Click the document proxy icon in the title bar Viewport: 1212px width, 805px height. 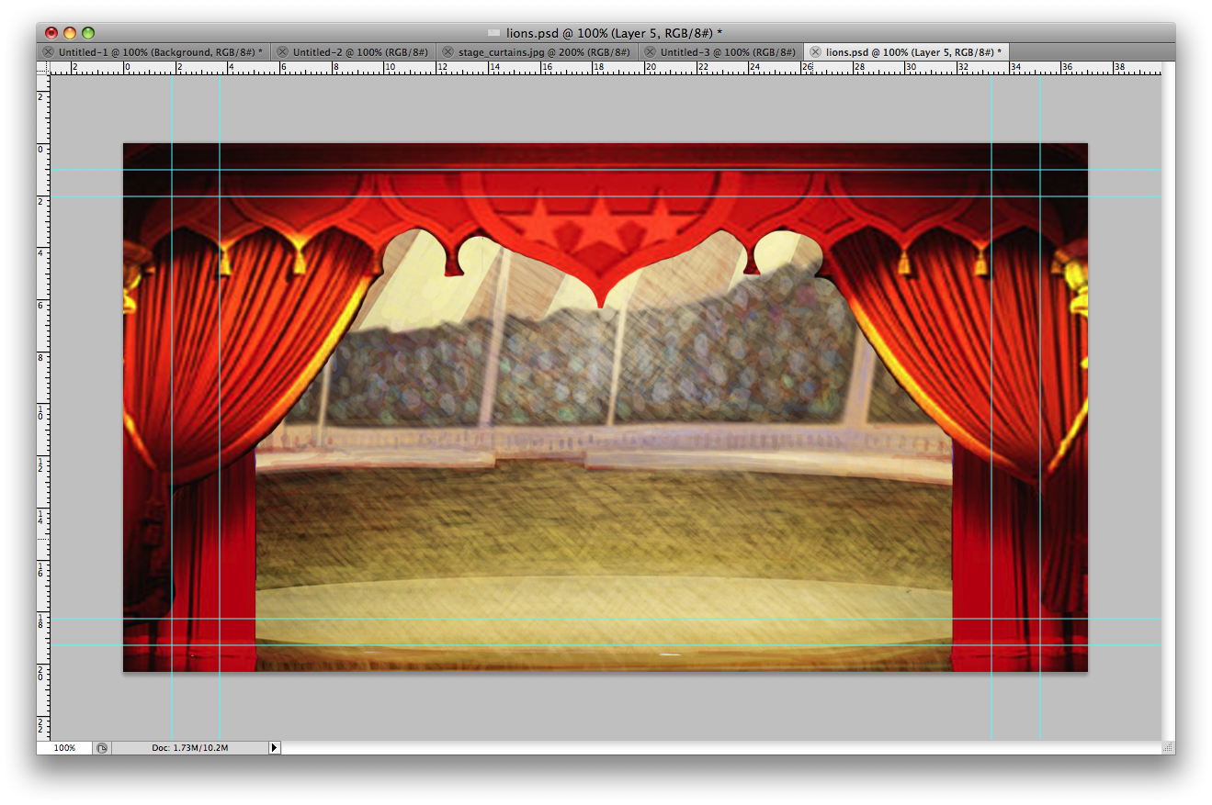(493, 31)
